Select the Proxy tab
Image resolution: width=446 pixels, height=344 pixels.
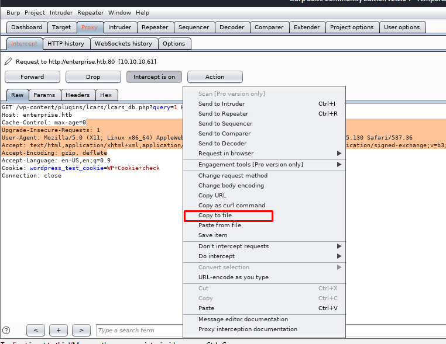point(90,27)
